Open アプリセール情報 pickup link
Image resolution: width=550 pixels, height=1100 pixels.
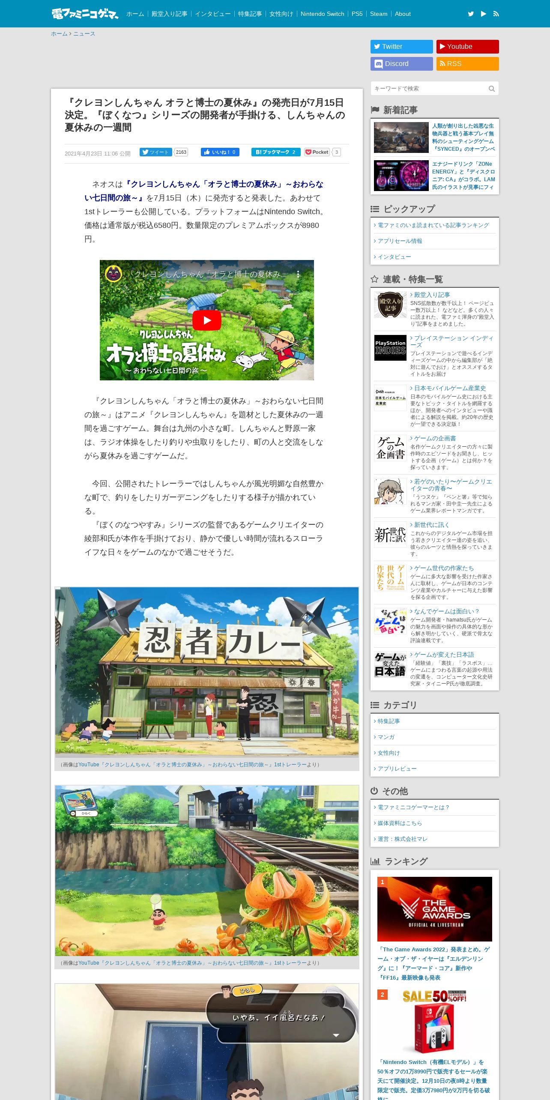click(400, 241)
